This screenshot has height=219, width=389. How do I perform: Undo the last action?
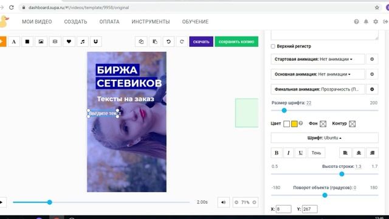click(x=168, y=42)
